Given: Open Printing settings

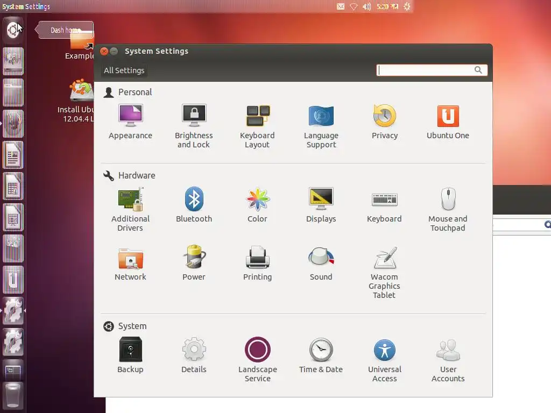Looking at the screenshot, I should tap(257, 264).
